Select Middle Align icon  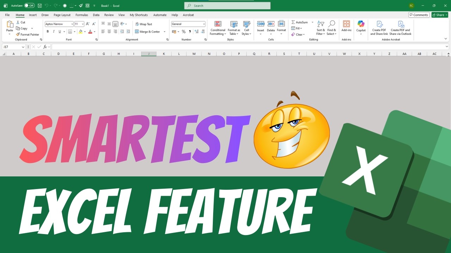pyautogui.click(x=109, y=24)
